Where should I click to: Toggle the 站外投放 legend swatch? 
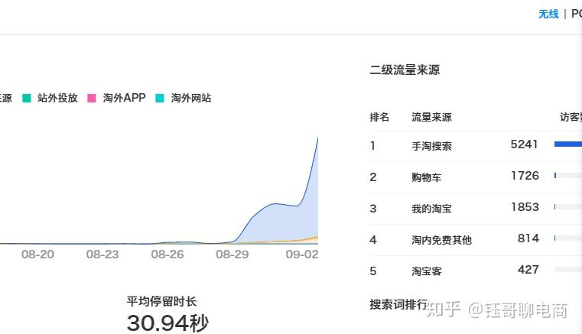[x=27, y=98]
